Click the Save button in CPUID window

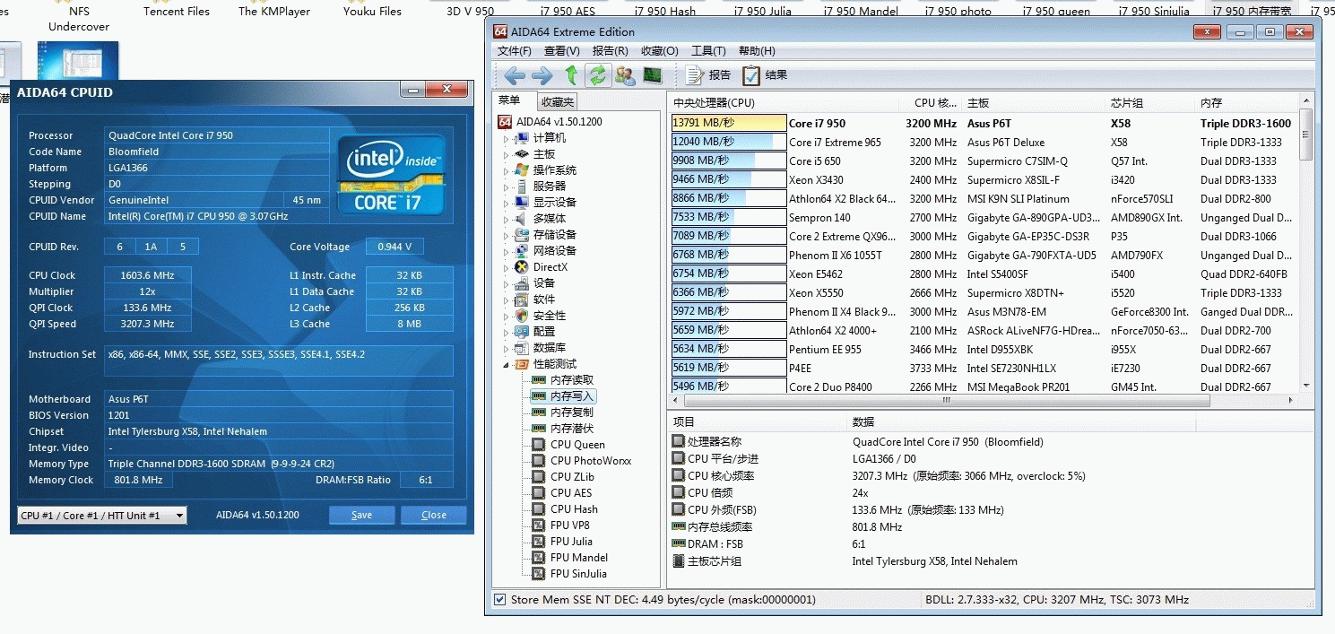pos(361,515)
